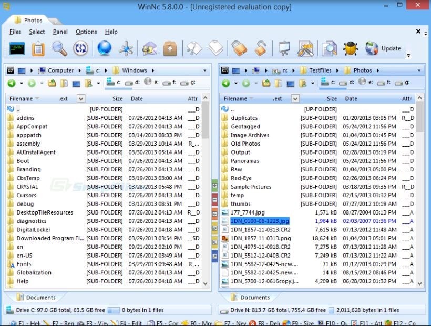Click the green plus button between panels

[x=214, y=186]
